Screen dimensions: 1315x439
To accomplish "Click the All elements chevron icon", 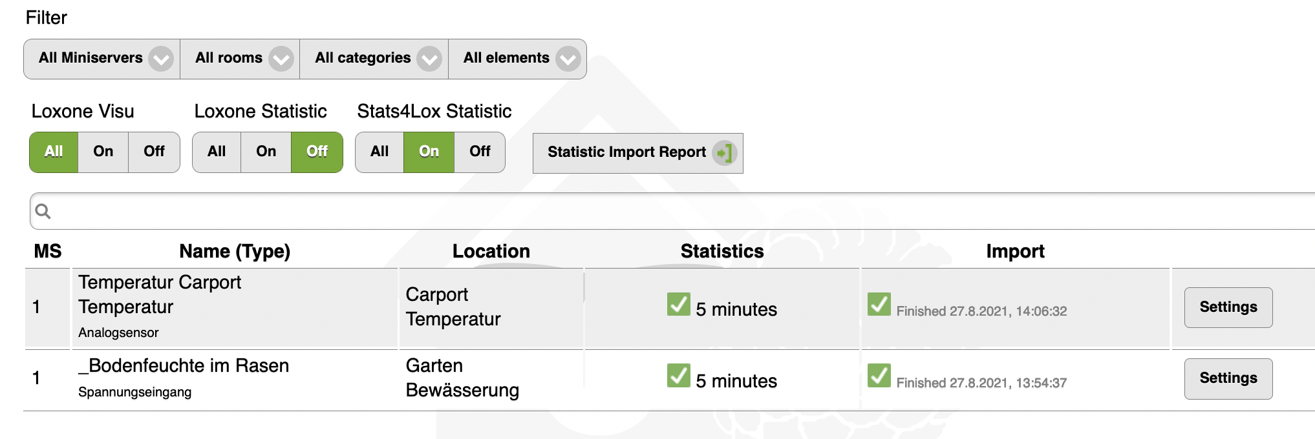I will (x=568, y=59).
